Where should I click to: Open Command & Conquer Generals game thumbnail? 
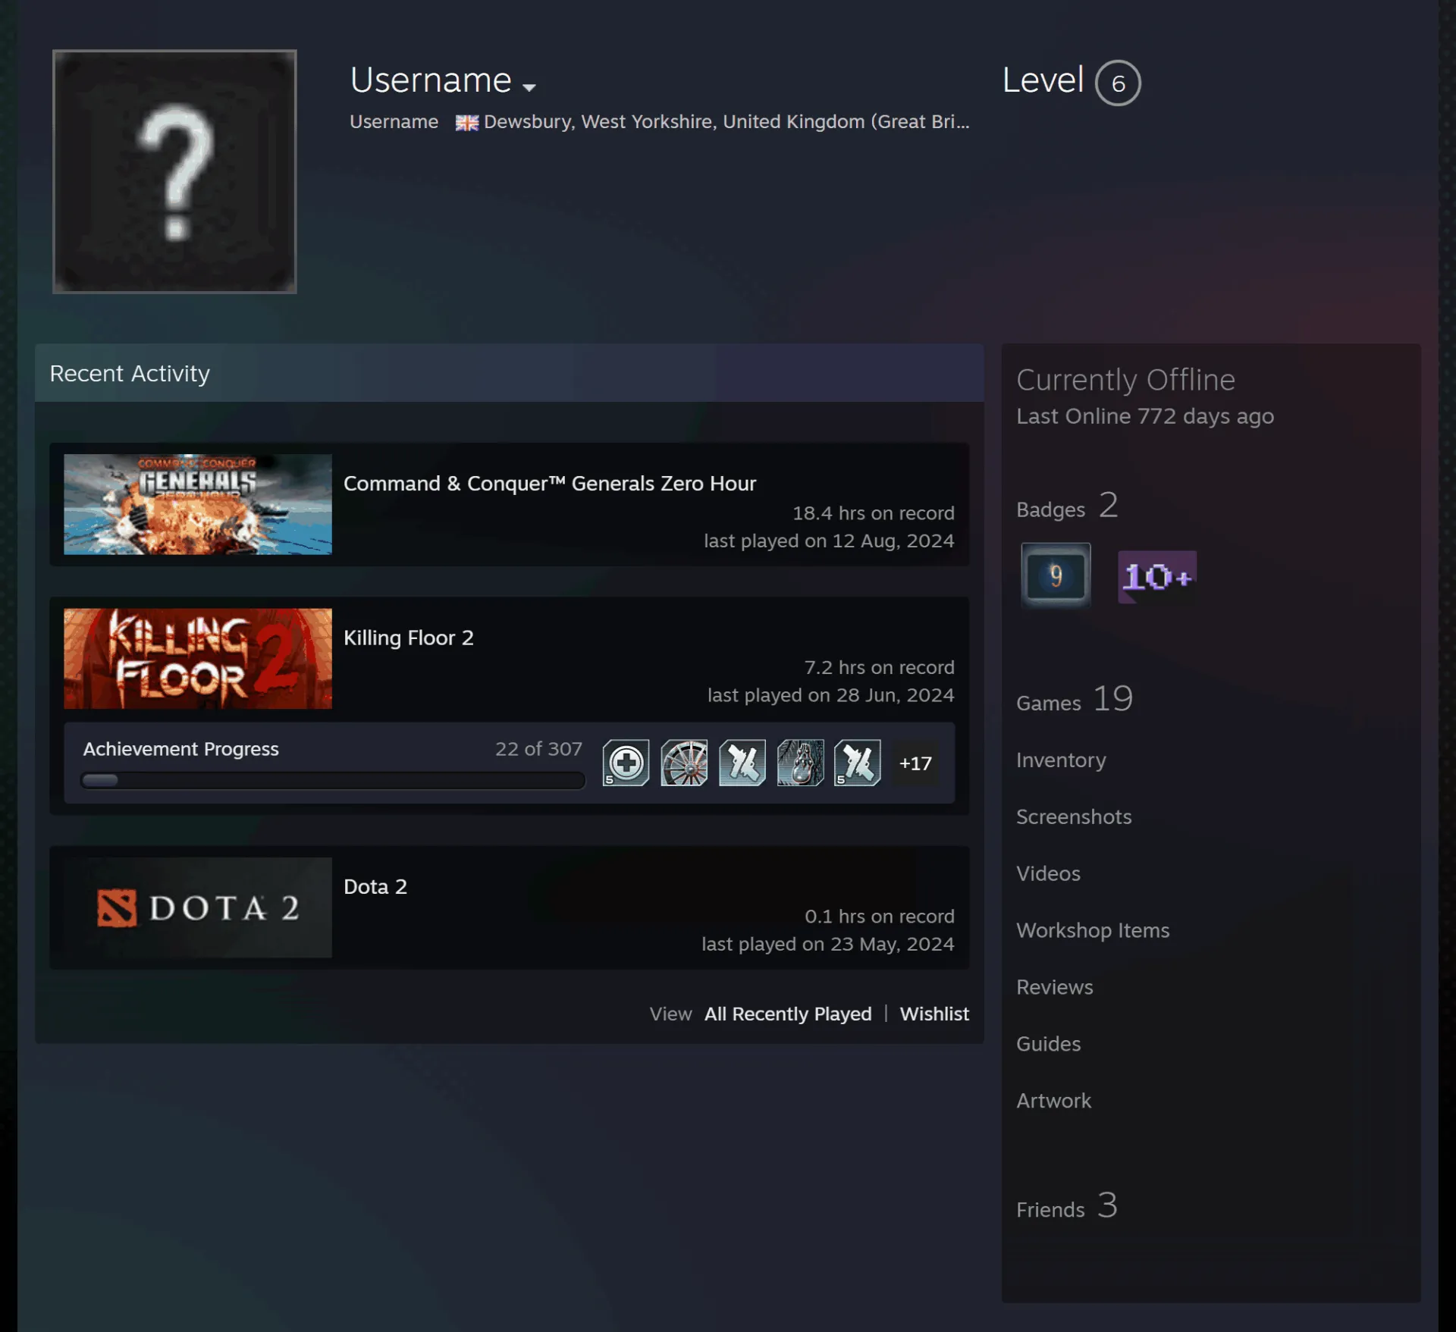click(198, 504)
